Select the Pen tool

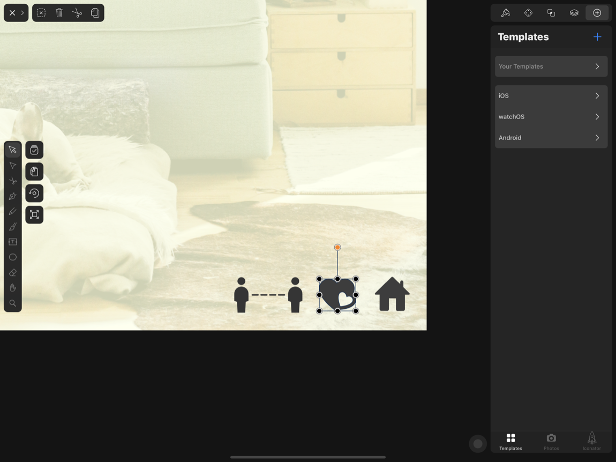[12, 196]
